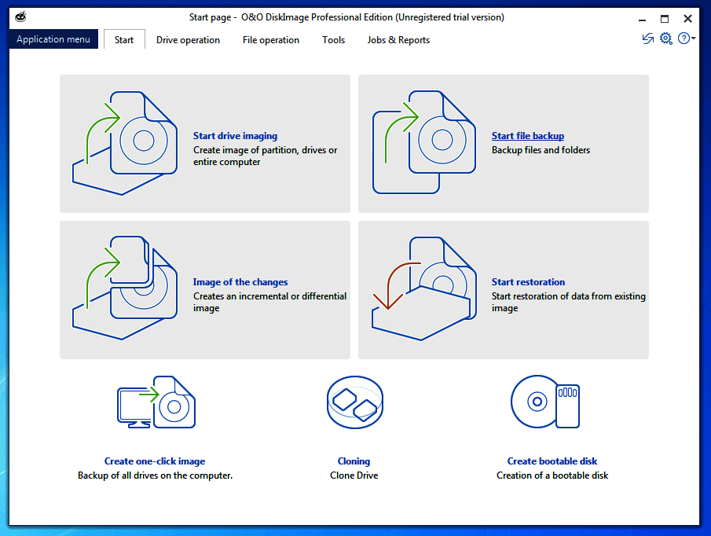
Task: Open the Start drive imaging icon
Action: [x=126, y=141]
